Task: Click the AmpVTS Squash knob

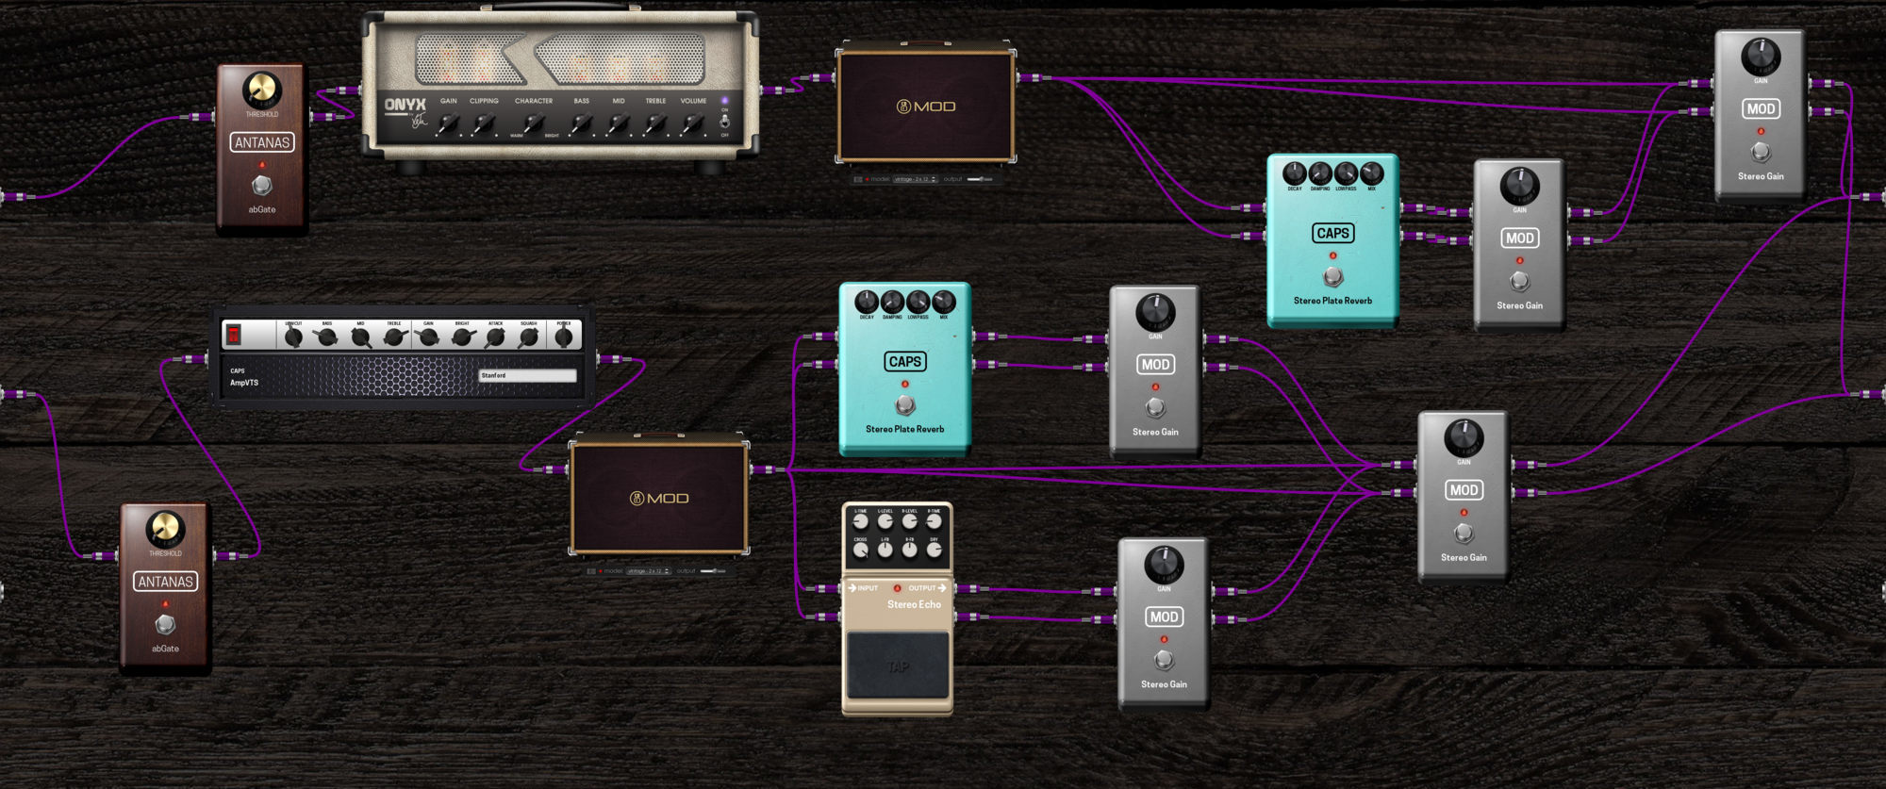Action: click(x=529, y=337)
